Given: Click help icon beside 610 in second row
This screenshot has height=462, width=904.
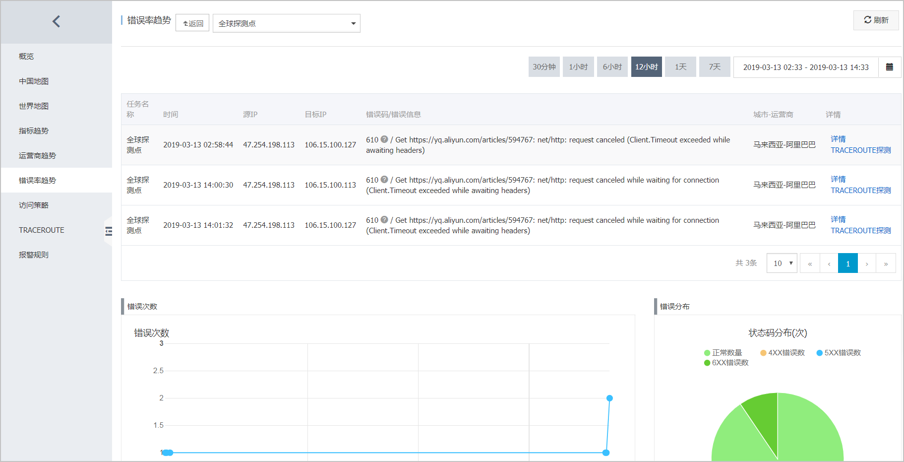Looking at the screenshot, I should click(384, 180).
